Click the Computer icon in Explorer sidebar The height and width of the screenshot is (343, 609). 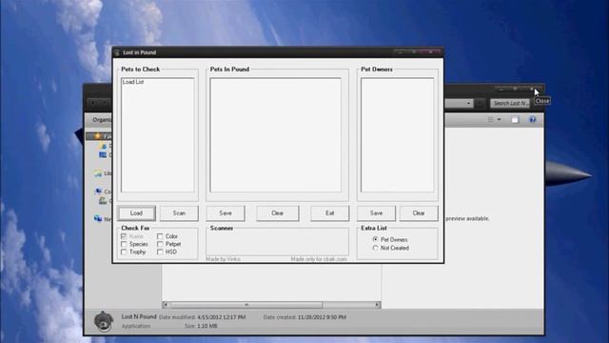click(99, 192)
